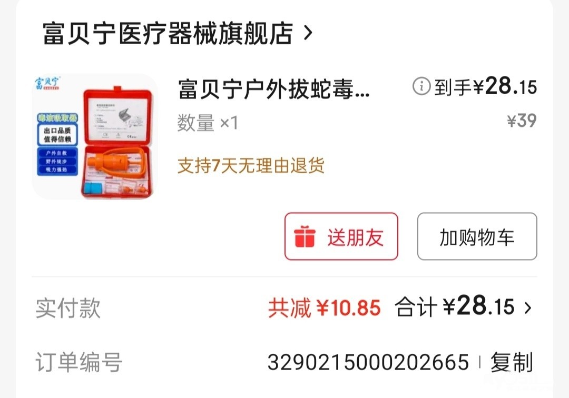Tap the info icon beside 到手 price
Screen dimensions: 569x398
point(421,86)
